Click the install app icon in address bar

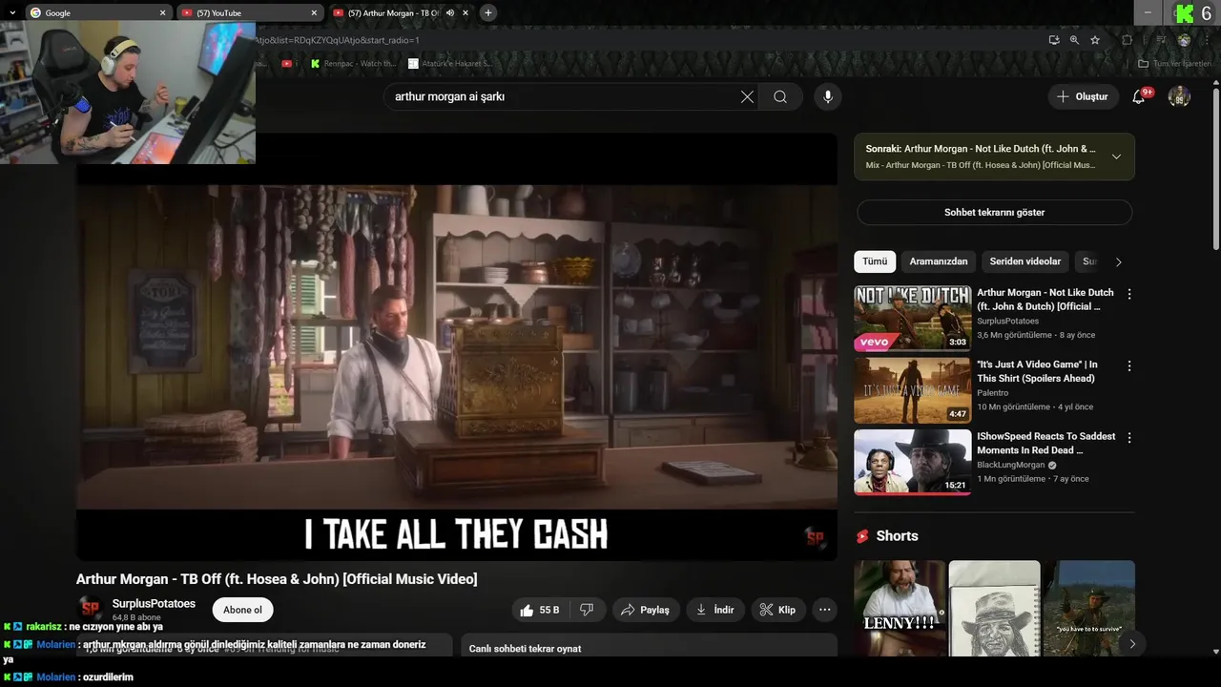click(1053, 40)
